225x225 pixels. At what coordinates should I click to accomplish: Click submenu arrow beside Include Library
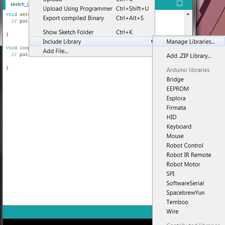click(152, 41)
